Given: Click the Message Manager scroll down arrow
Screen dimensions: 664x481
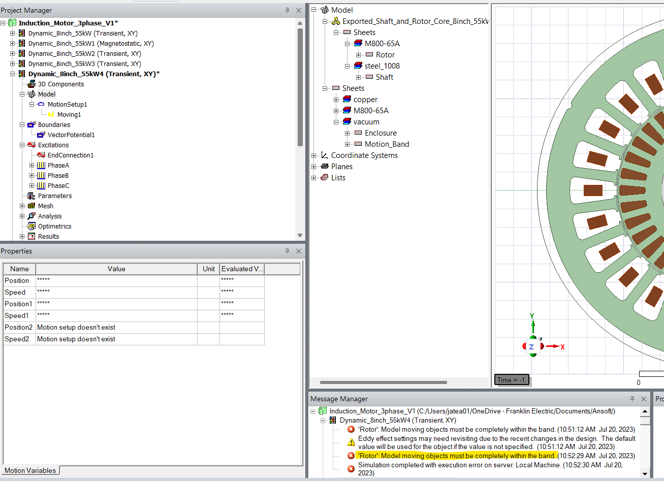Looking at the screenshot, I should [x=645, y=474].
